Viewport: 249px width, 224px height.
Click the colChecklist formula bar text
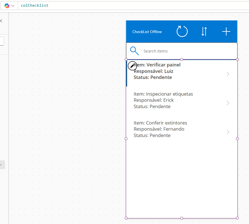(34, 6)
